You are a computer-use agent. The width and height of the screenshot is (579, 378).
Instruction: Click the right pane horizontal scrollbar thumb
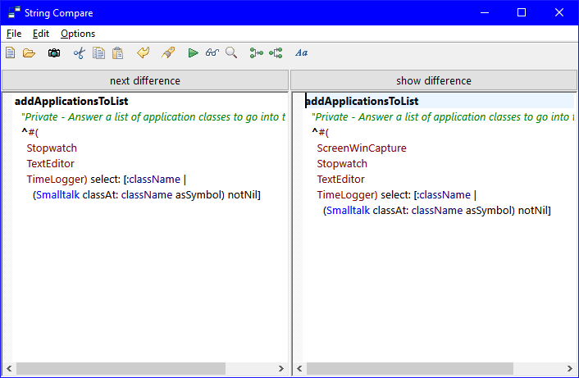pos(409,369)
